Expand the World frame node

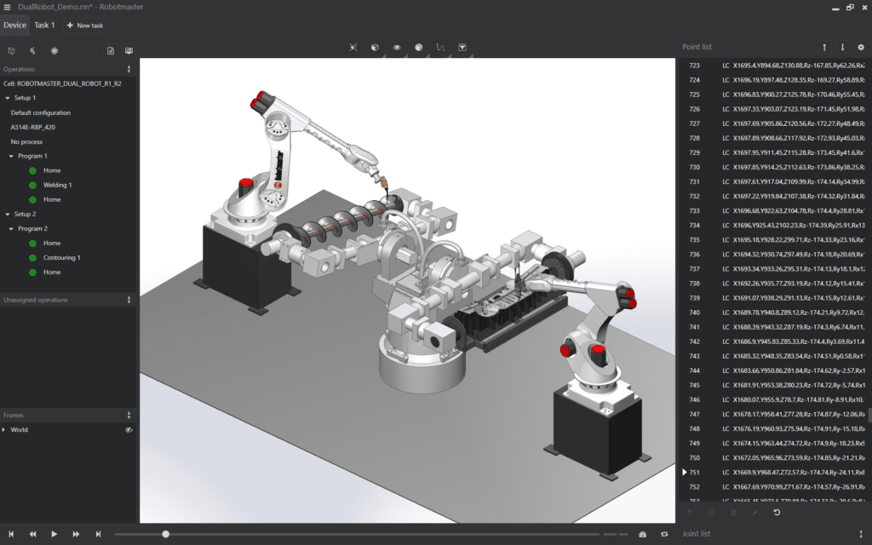click(4, 430)
